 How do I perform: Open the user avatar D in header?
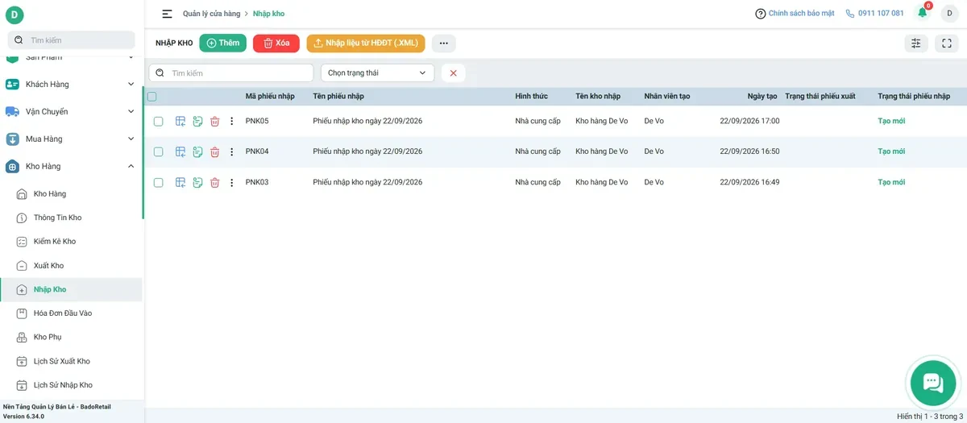click(949, 13)
